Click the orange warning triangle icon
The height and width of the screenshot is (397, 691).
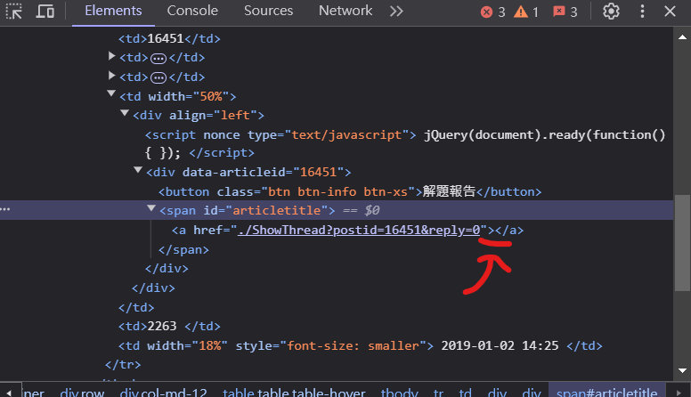point(520,12)
